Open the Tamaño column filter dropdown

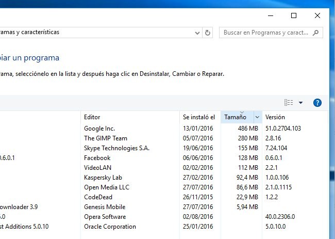click(258, 117)
